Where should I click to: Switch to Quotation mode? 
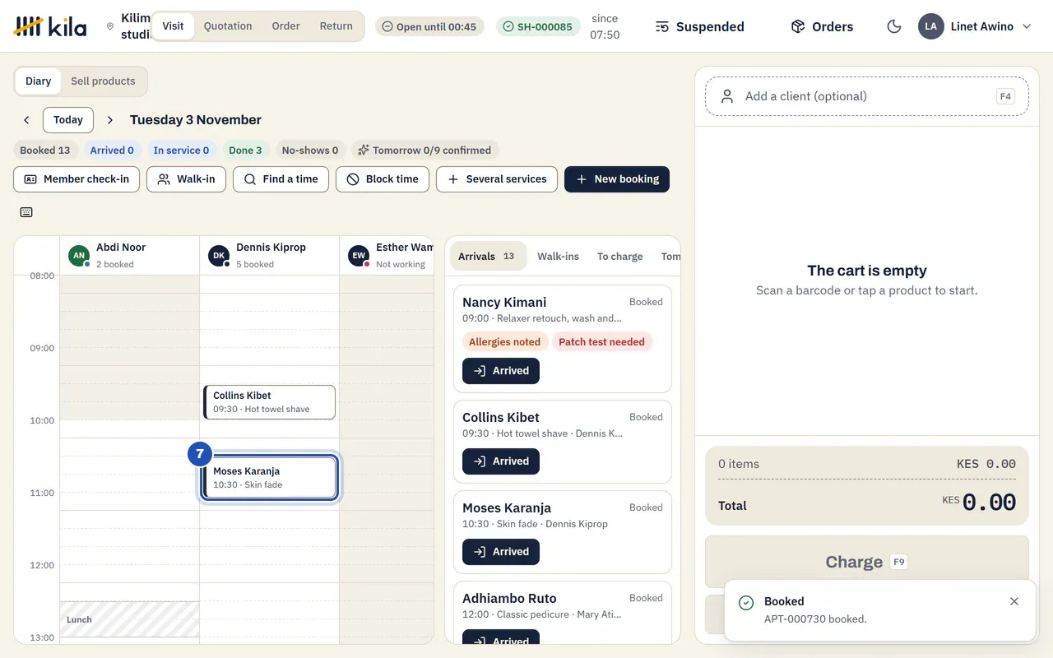[x=228, y=26]
